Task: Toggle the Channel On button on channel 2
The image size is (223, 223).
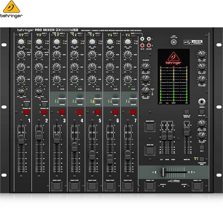Action: (44, 105)
